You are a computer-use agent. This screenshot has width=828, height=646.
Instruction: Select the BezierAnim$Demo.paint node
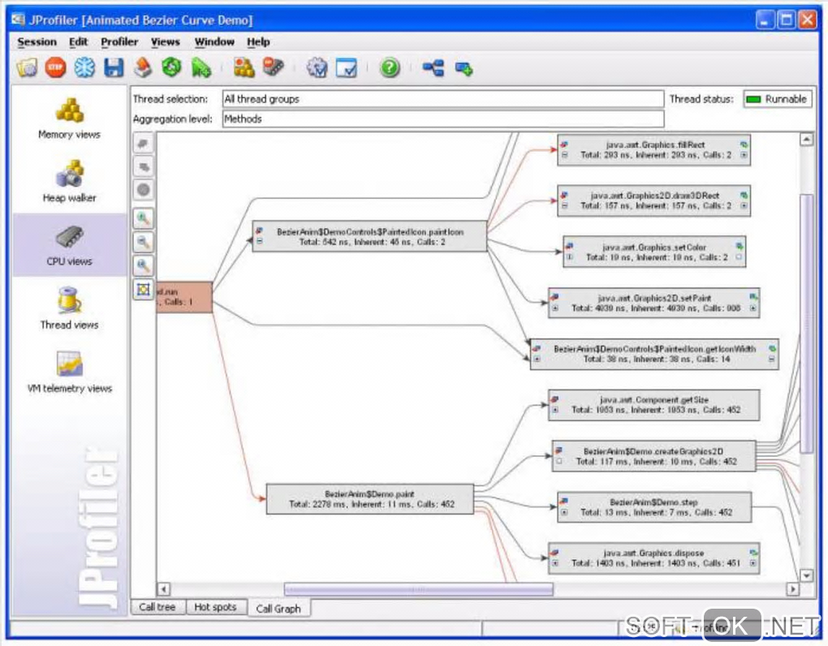click(x=369, y=499)
